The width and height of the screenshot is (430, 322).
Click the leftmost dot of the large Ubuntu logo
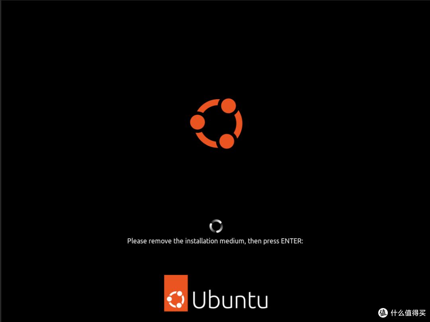pos(197,122)
